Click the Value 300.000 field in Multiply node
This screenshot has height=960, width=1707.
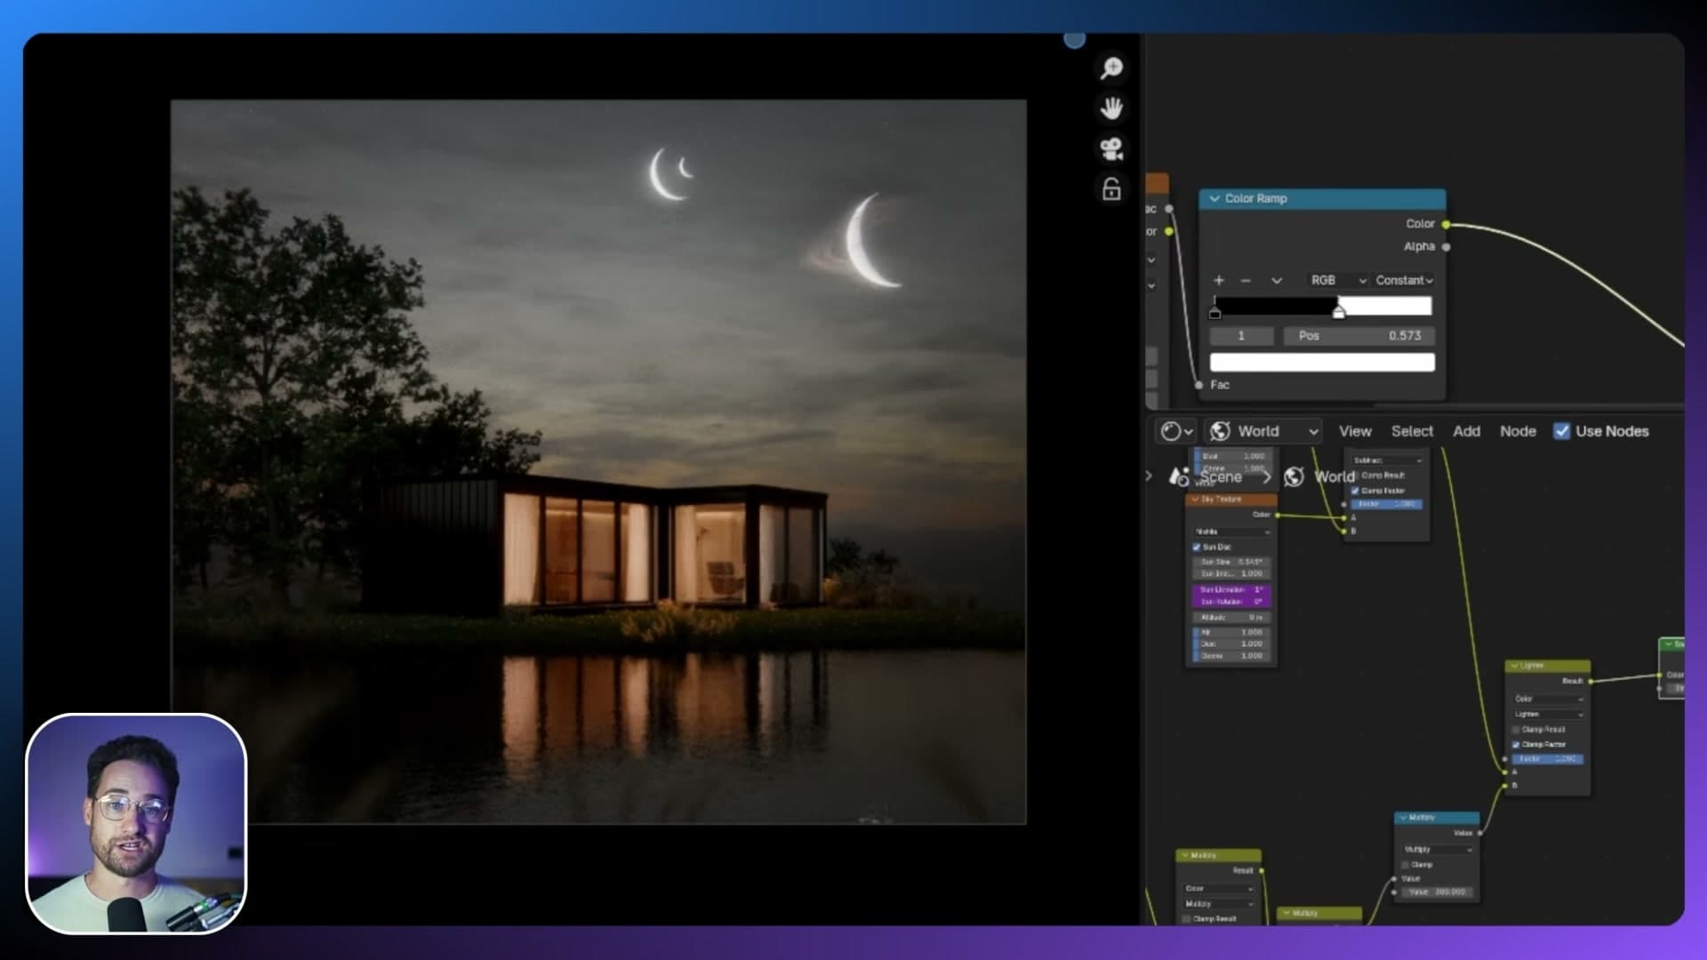pyautogui.click(x=1436, y=892)
